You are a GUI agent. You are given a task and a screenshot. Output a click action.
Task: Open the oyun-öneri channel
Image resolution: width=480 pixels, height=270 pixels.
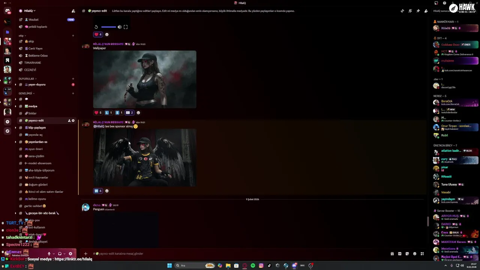click(47, 149)
